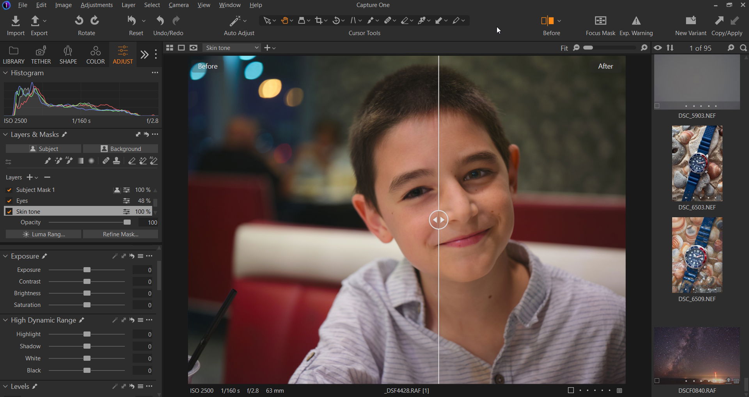Uncheck the Subject Mask 1 layer
The width and height of the screenshot is (749, 397).
9,190
